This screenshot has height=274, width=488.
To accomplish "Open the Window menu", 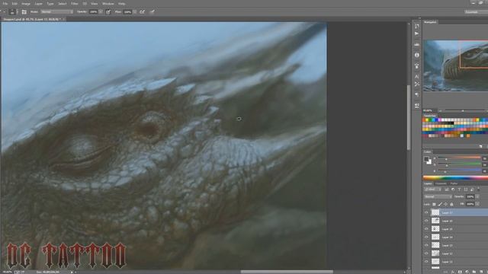I will click(x=108, y=4).
